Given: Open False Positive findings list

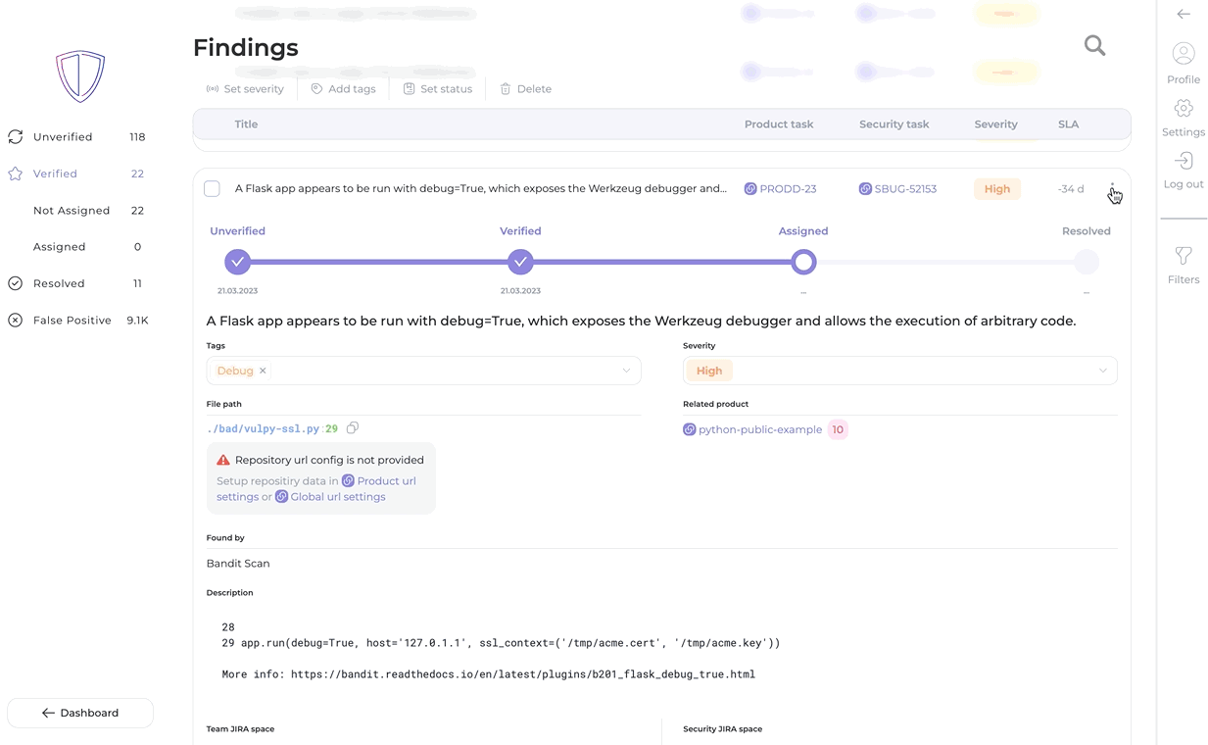Looking at the screenshot, I should (x=72, y=321).
